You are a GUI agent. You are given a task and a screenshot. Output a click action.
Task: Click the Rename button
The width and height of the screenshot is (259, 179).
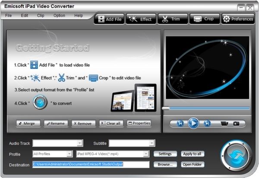56,123
